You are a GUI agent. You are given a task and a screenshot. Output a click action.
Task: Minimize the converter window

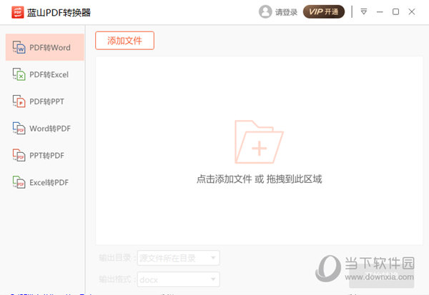coord(380,12)
